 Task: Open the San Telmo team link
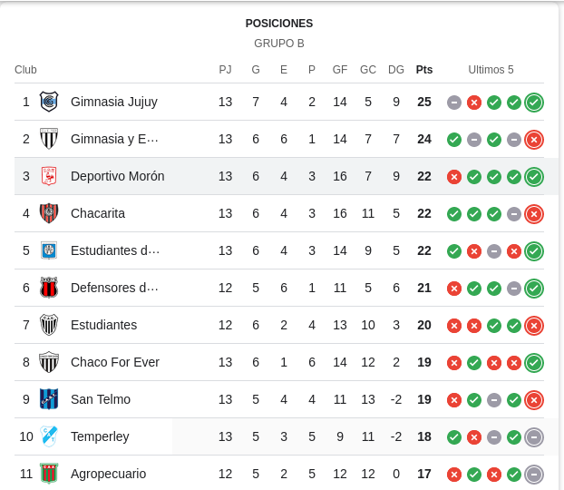click(x=101, y=399)
